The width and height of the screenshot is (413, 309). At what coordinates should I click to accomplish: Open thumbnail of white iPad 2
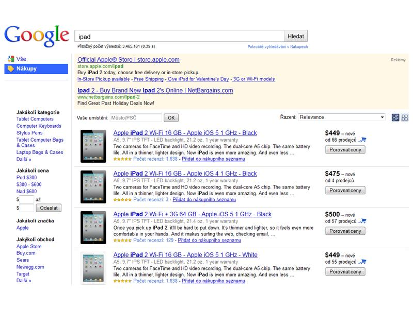tap(93, 268)
